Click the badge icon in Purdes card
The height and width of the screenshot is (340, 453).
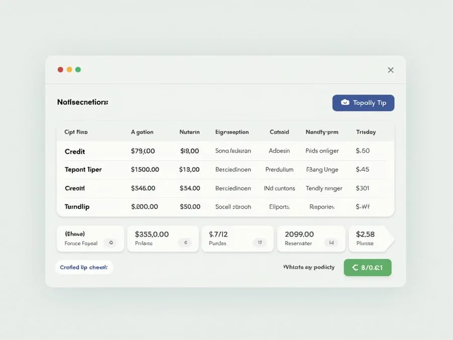(x=260, y=243)
